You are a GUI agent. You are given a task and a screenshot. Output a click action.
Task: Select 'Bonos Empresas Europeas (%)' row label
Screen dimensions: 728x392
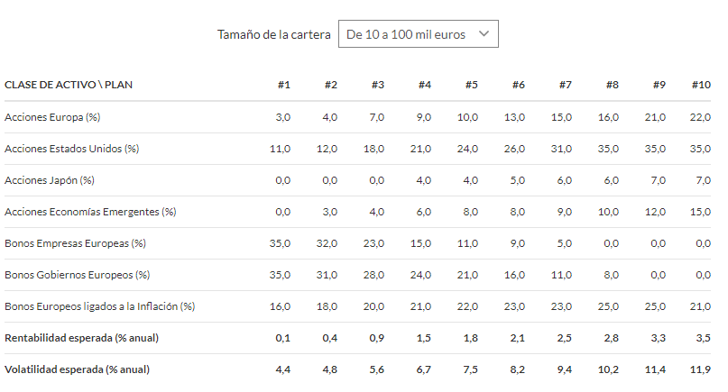pos(75,243)
